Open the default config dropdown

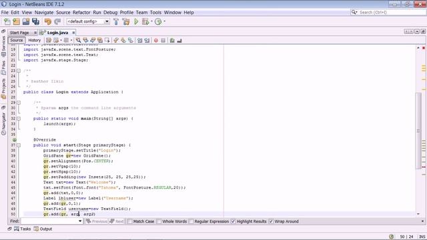107,21
